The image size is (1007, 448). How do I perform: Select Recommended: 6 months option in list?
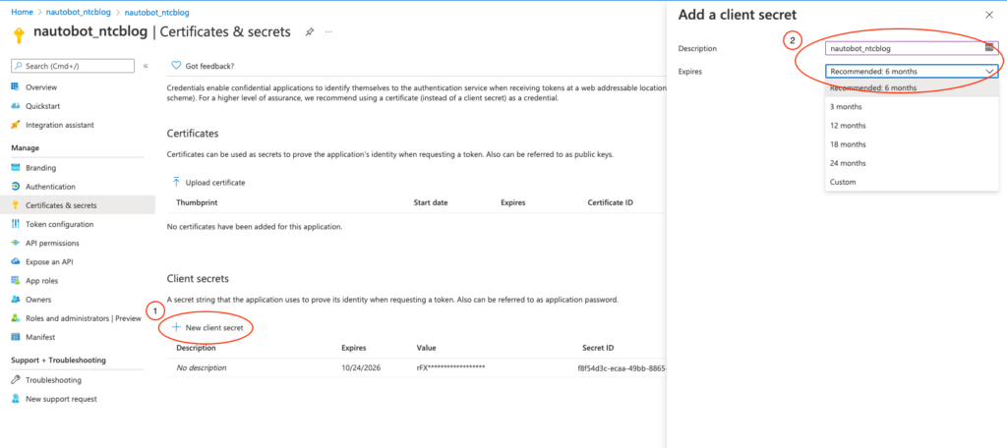912,88
